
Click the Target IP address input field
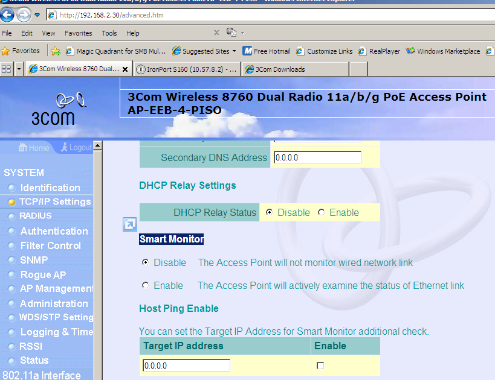coord(186,366)
